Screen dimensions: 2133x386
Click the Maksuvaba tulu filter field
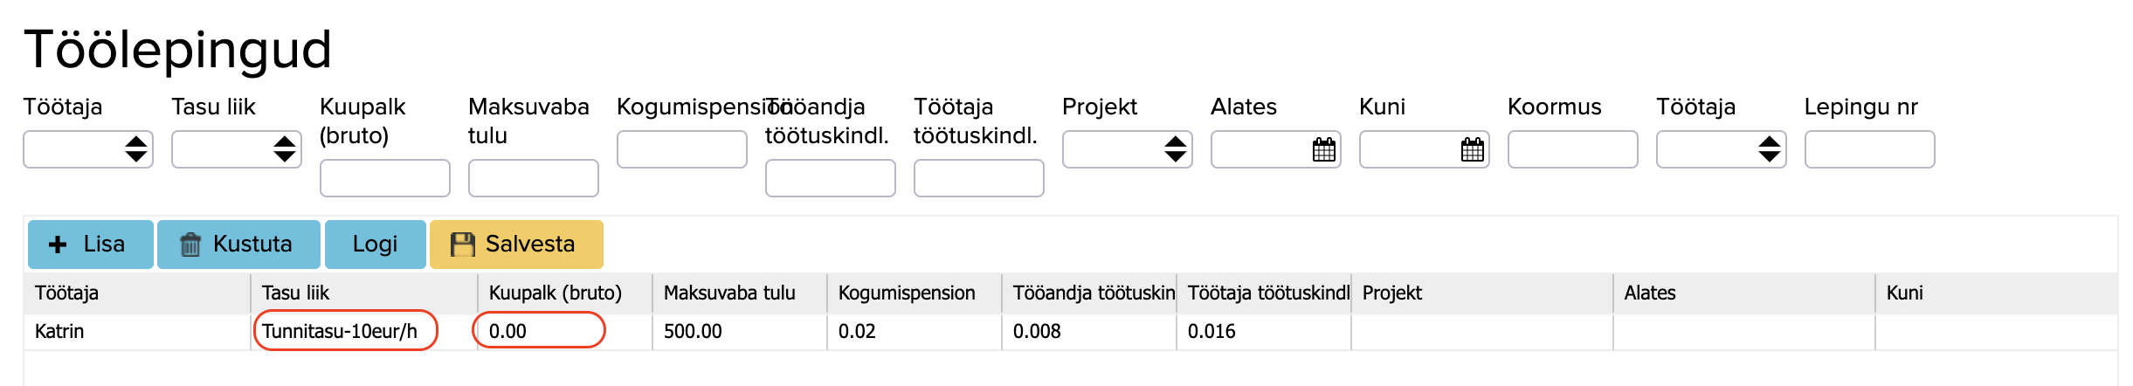pos(534,178)
